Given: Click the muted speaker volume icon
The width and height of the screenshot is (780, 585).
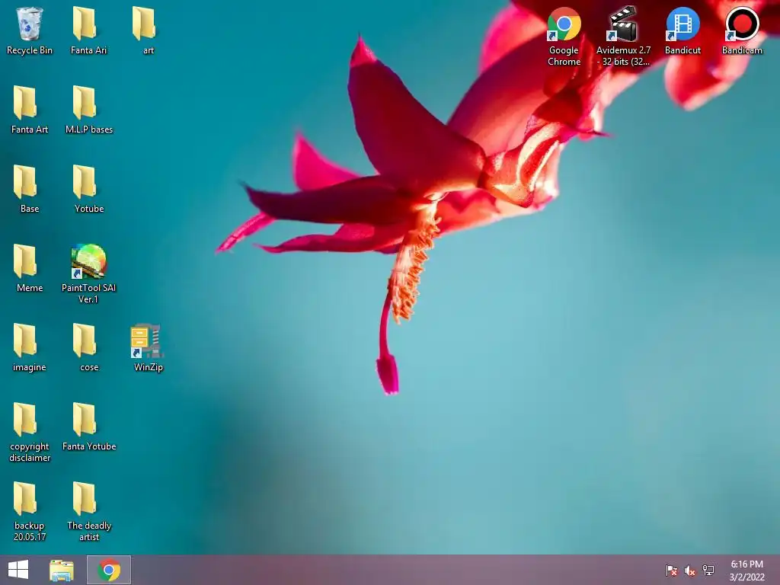Looking at the screenshot, I should 690,571.
